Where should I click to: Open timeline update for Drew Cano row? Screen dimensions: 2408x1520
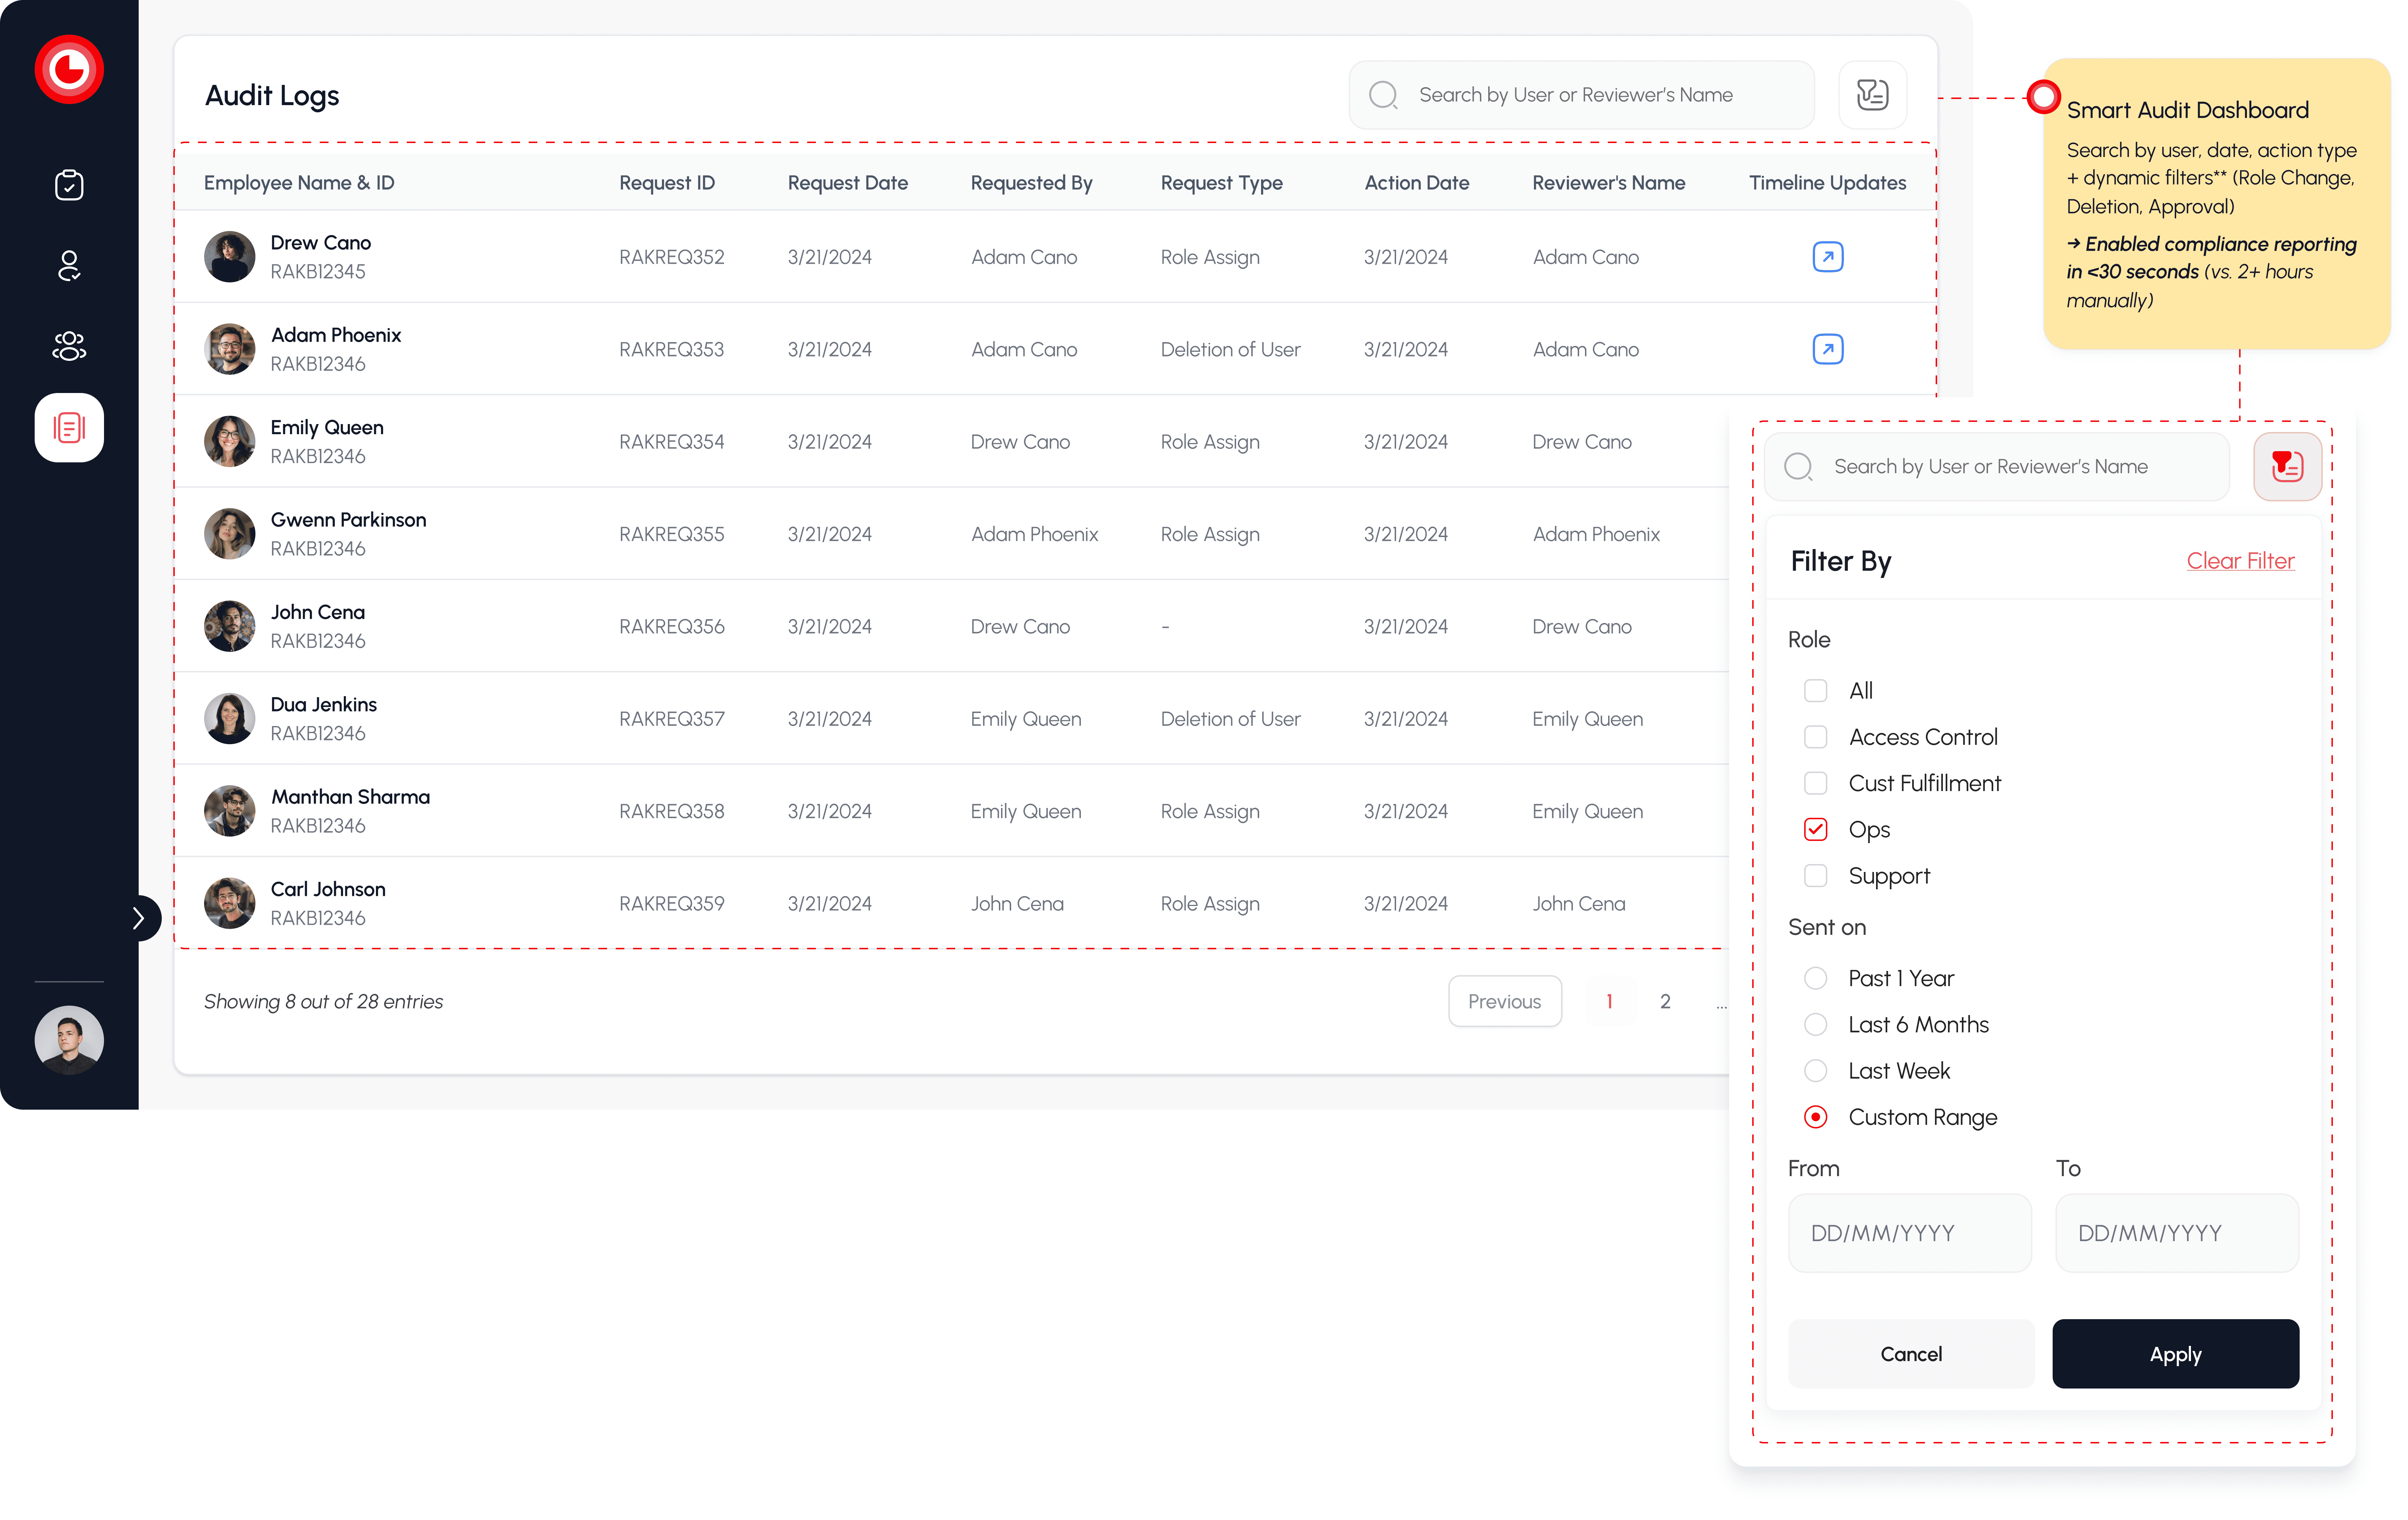pos(1828,257)
